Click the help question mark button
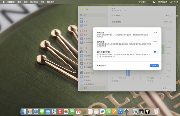 [172, 88]
